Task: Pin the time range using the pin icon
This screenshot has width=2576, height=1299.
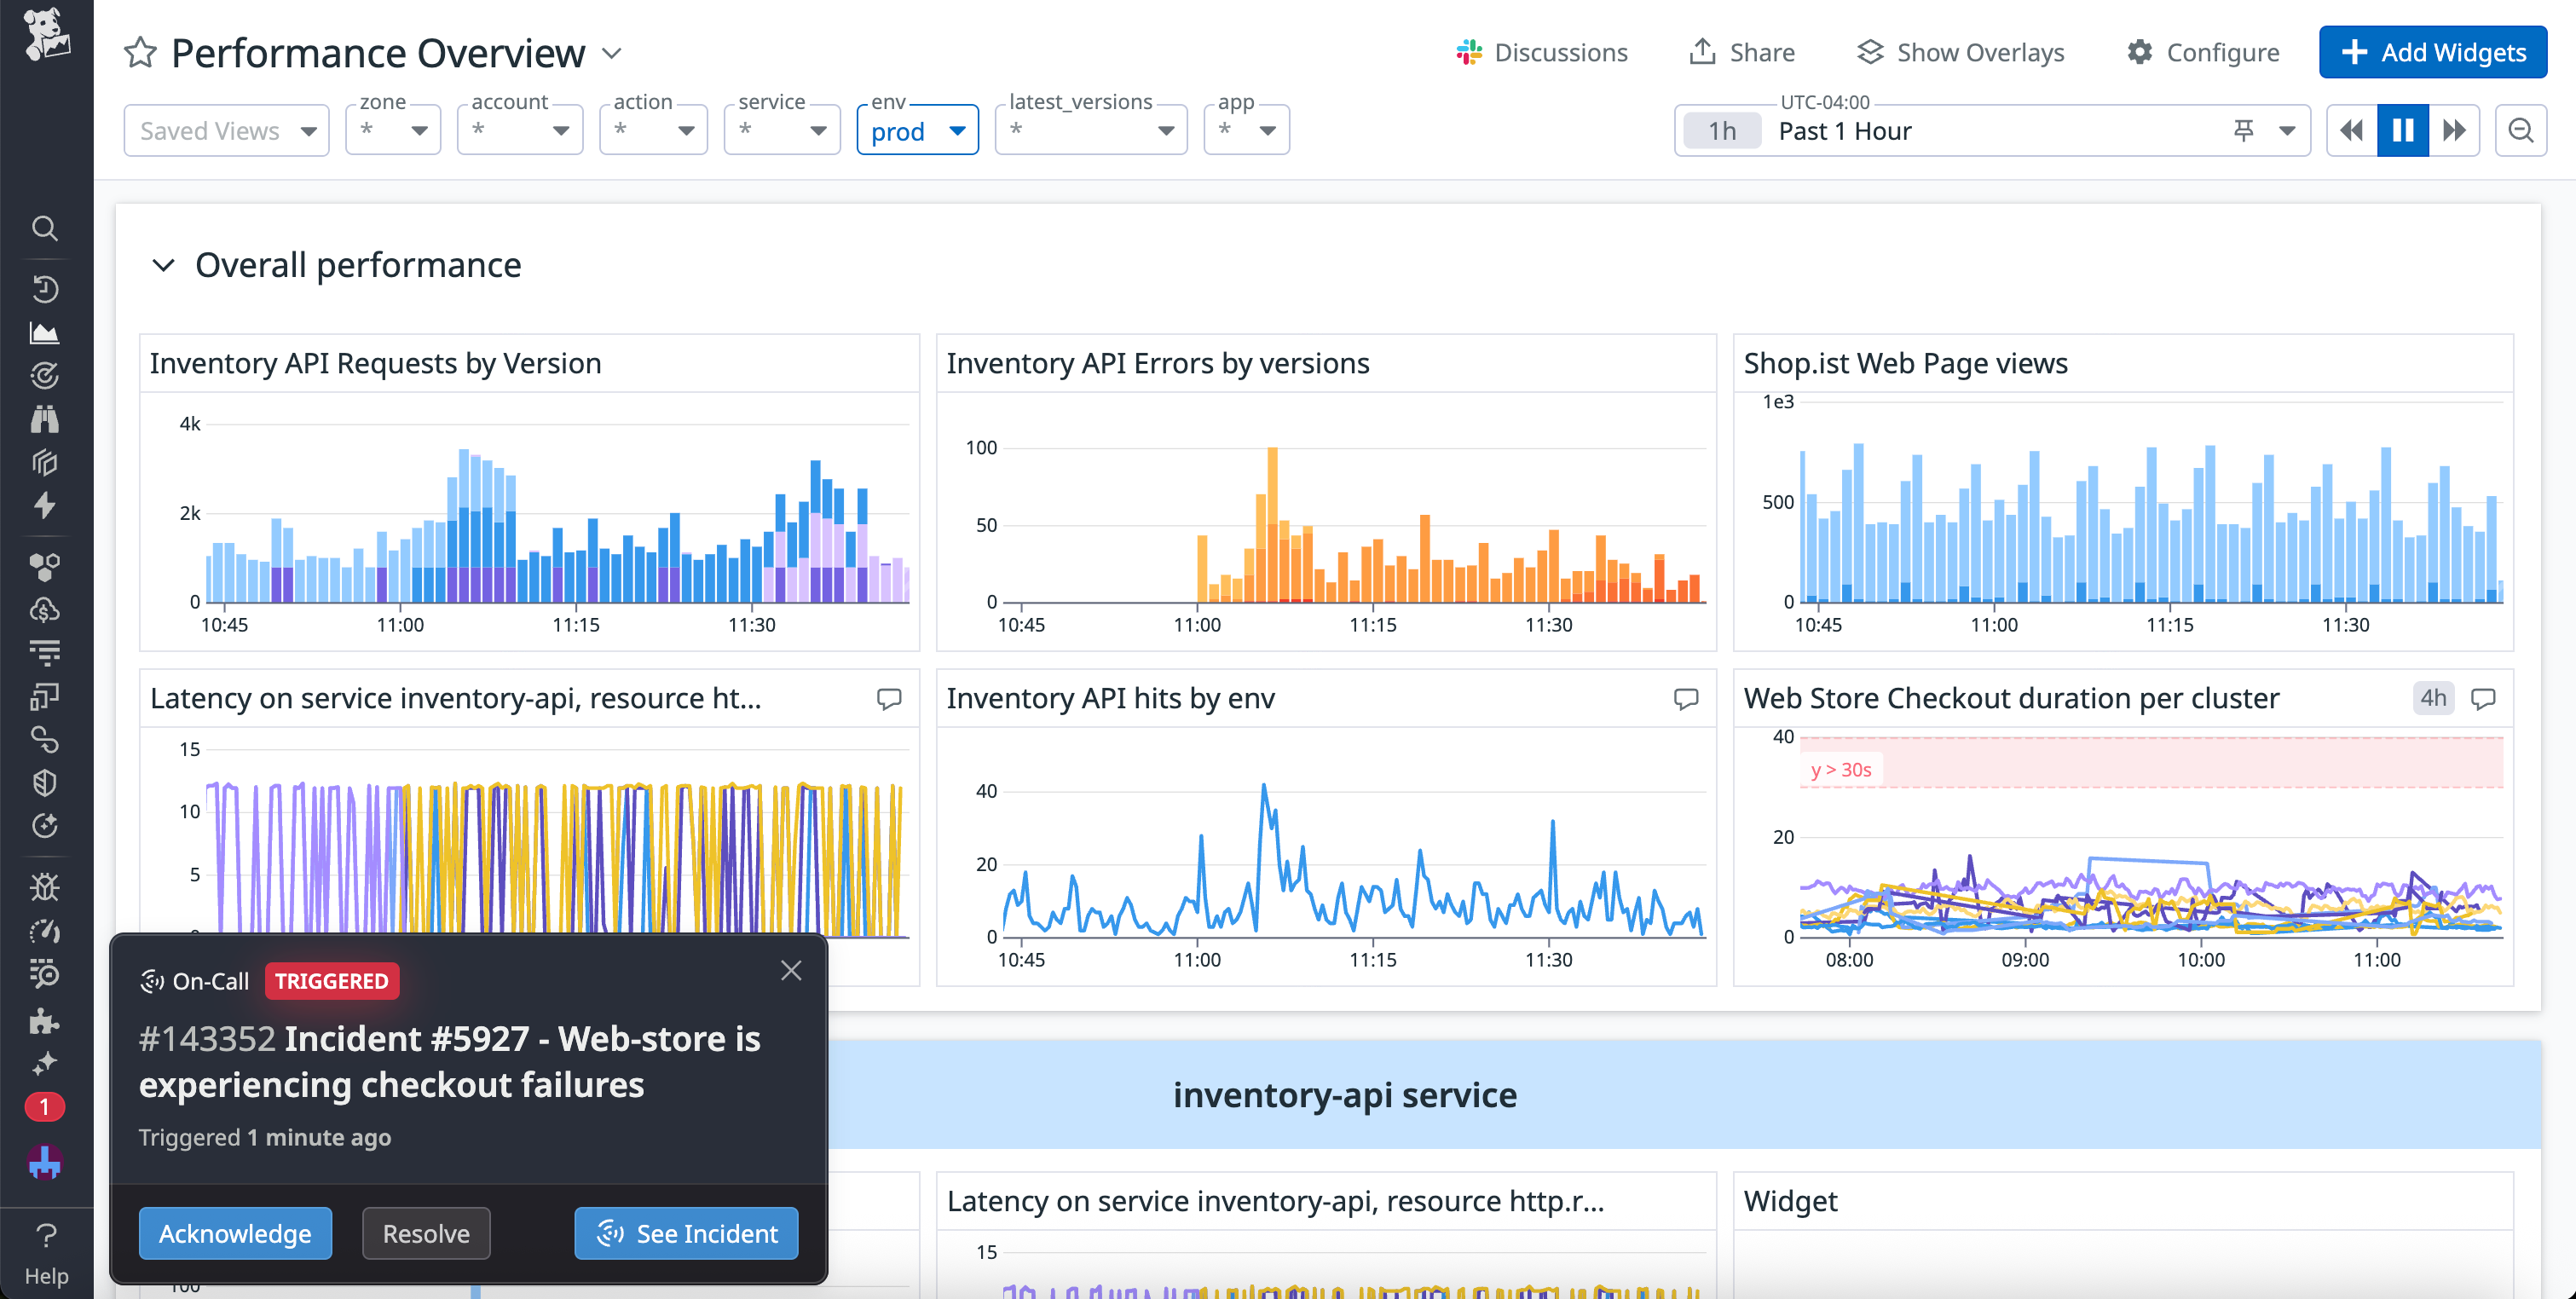Action: 2243,130
